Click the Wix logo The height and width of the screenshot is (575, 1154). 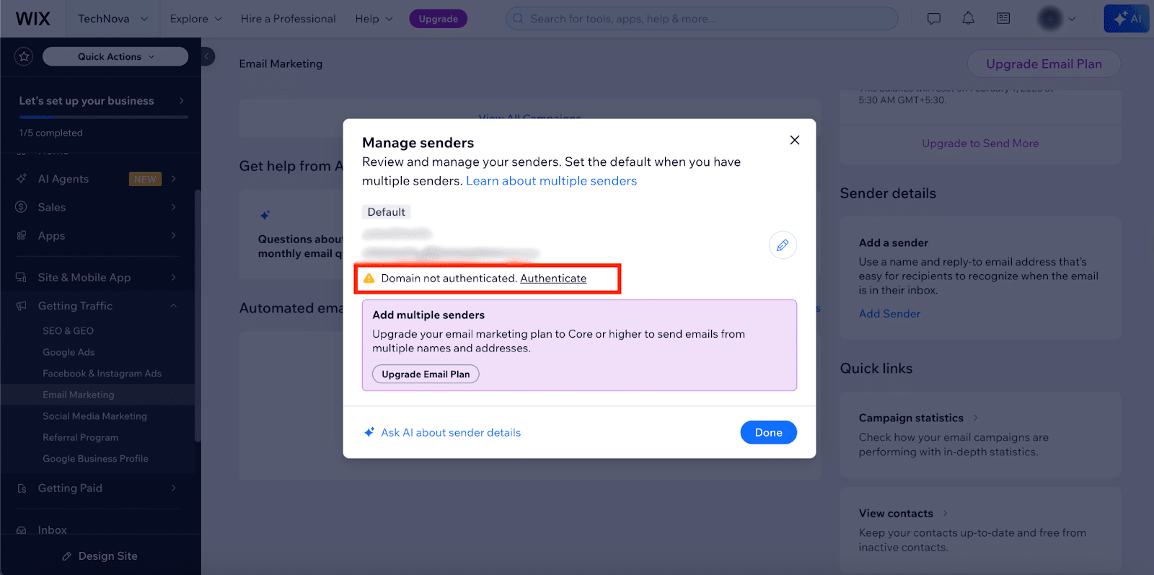coord(33,19)
